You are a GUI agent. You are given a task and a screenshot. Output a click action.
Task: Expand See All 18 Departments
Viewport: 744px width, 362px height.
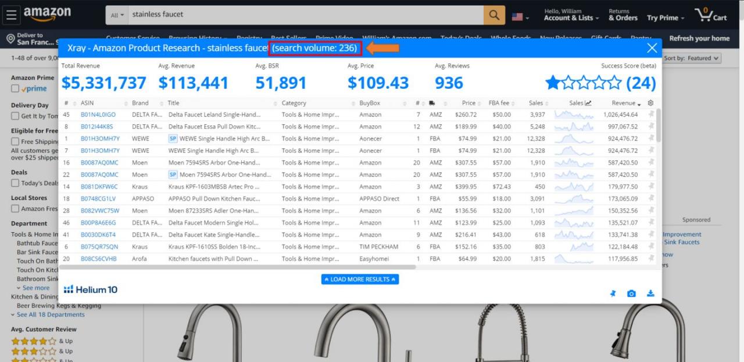coord(48,314)
